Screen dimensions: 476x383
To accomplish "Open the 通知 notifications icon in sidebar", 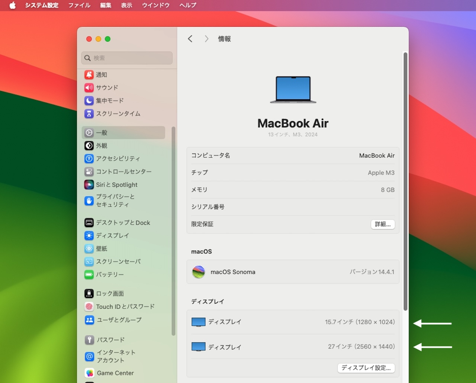I will pyautogui.click(x=89, y=75).
